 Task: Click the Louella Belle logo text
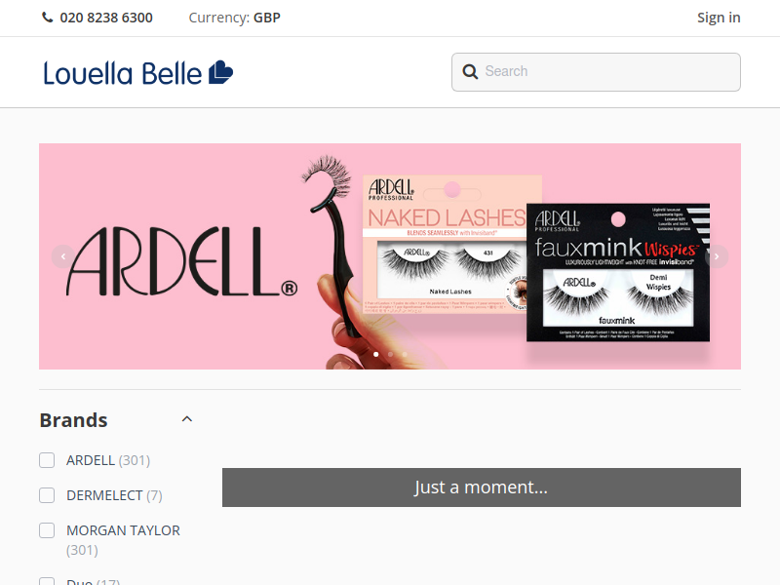tap(123, 74)
